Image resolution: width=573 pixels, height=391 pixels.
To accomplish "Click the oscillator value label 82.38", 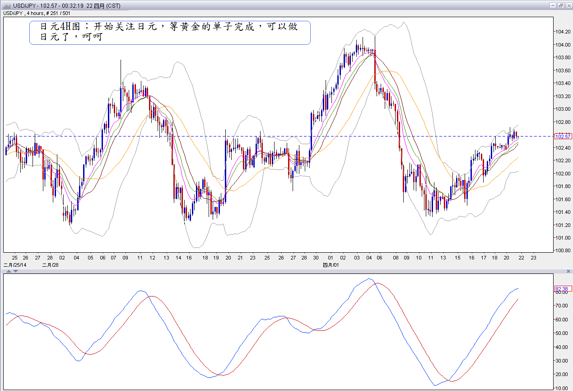I will point(563,289).
